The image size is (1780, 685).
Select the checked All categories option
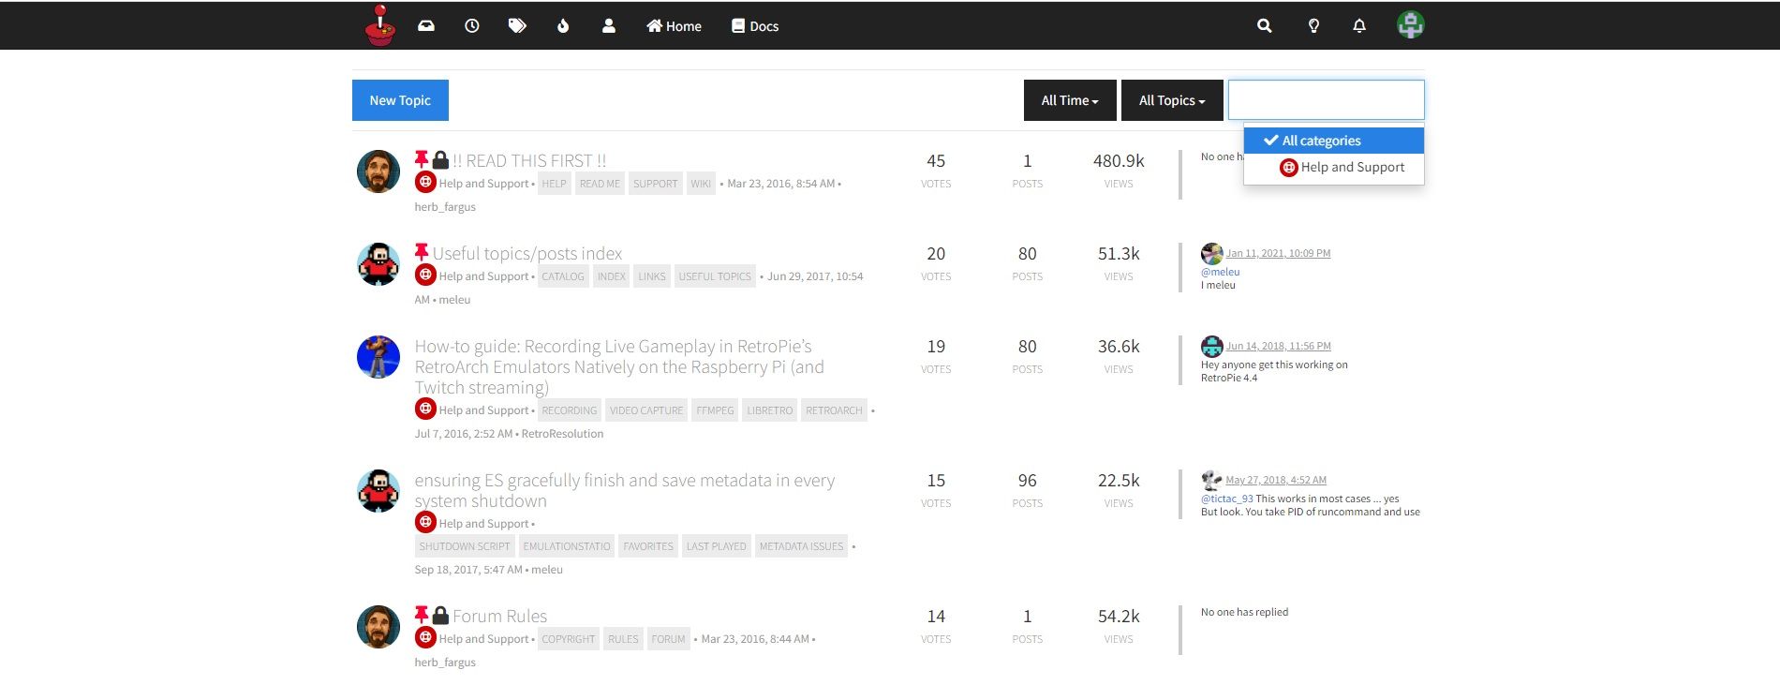coord(1321,141)
